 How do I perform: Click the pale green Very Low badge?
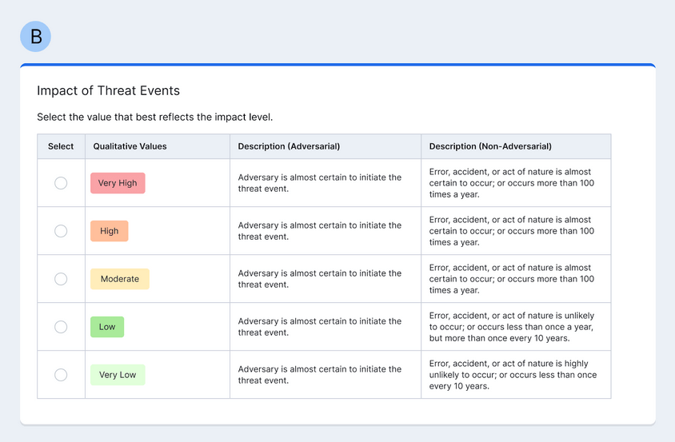[118, 375]
